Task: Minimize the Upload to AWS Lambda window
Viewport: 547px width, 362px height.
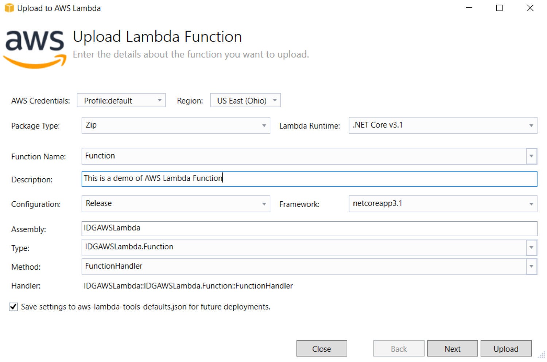Action: pyautogui.click(x=469, y=8)
